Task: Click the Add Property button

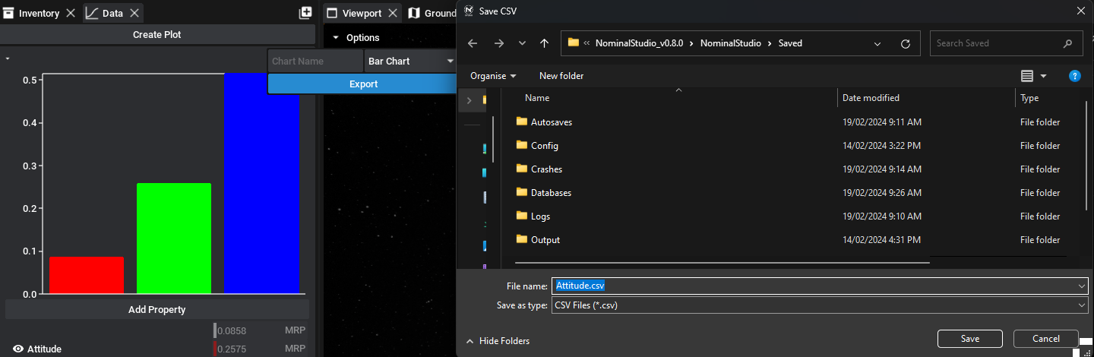Action: coord(157,309)
